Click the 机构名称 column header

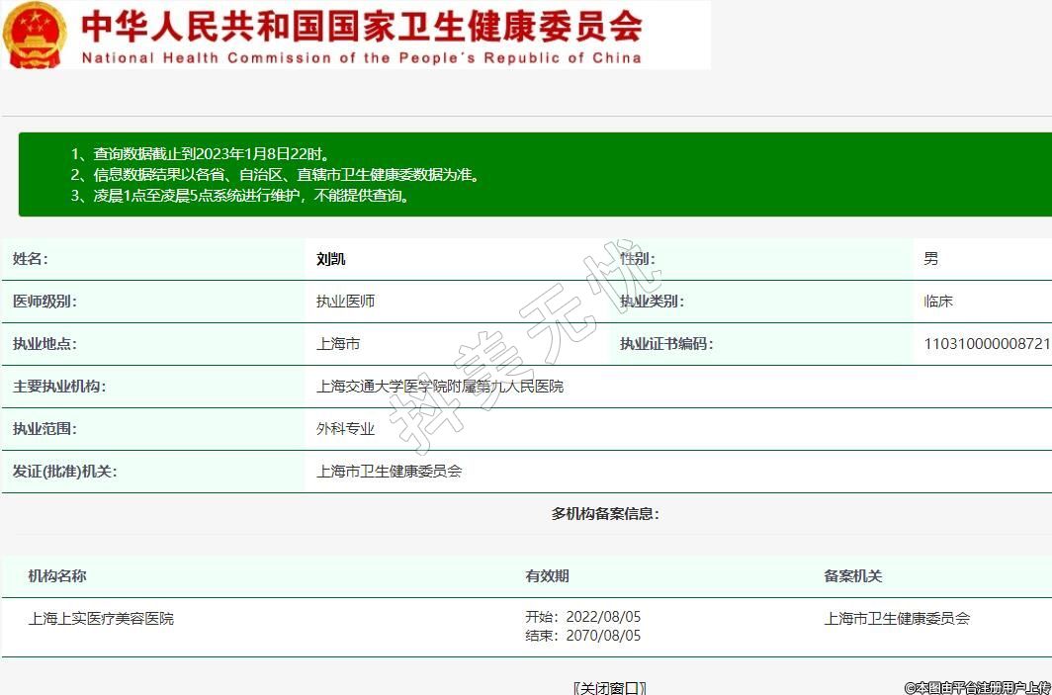point(57,576)
